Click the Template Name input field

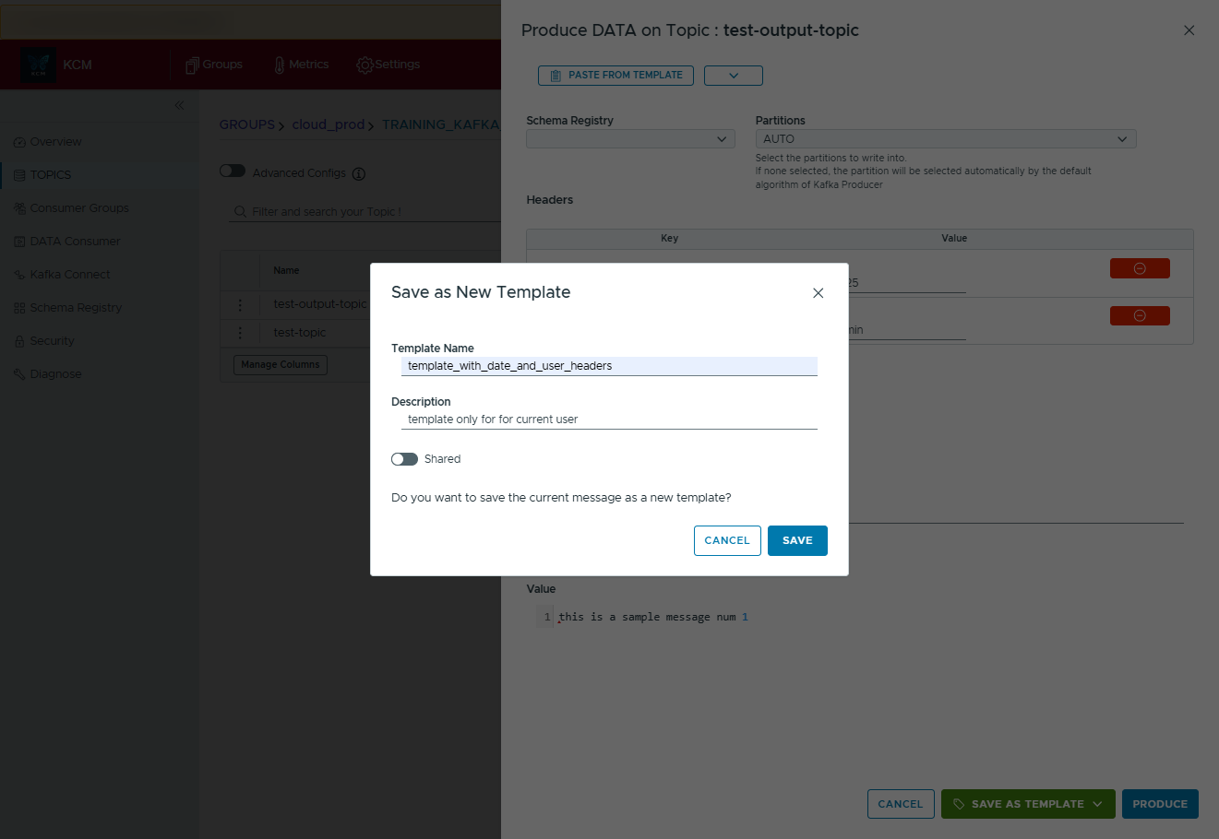pyautogui.click(x=608, y=366)
